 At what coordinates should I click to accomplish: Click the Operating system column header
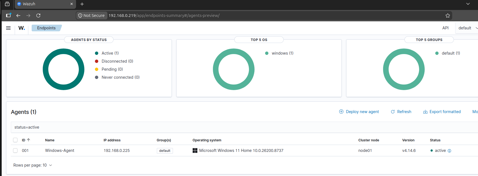[x=207, y=140]
